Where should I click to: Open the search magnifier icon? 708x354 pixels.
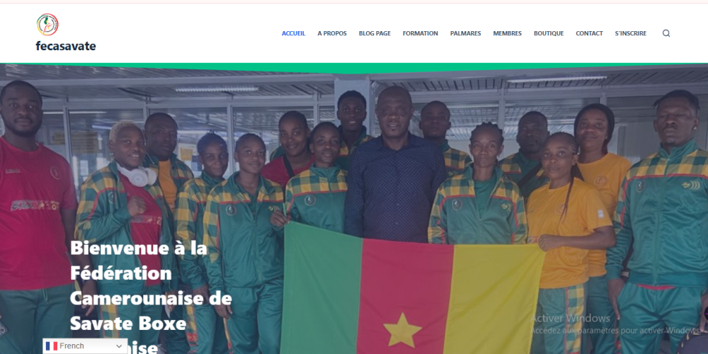[x=666, y=33]
